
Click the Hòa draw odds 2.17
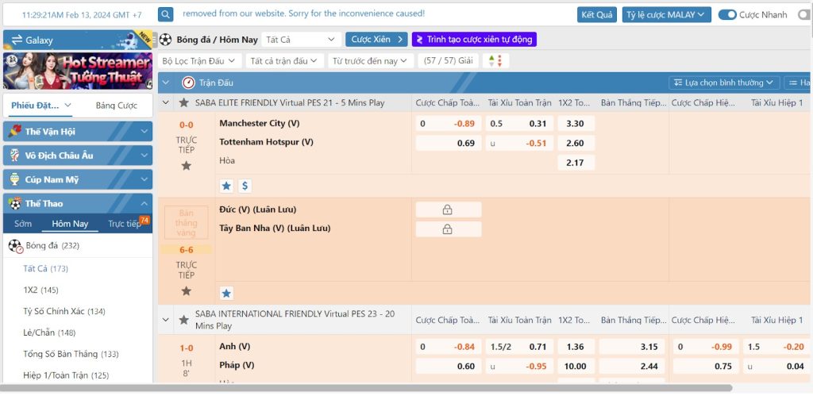pyautogui.click(x=576, y=163)
